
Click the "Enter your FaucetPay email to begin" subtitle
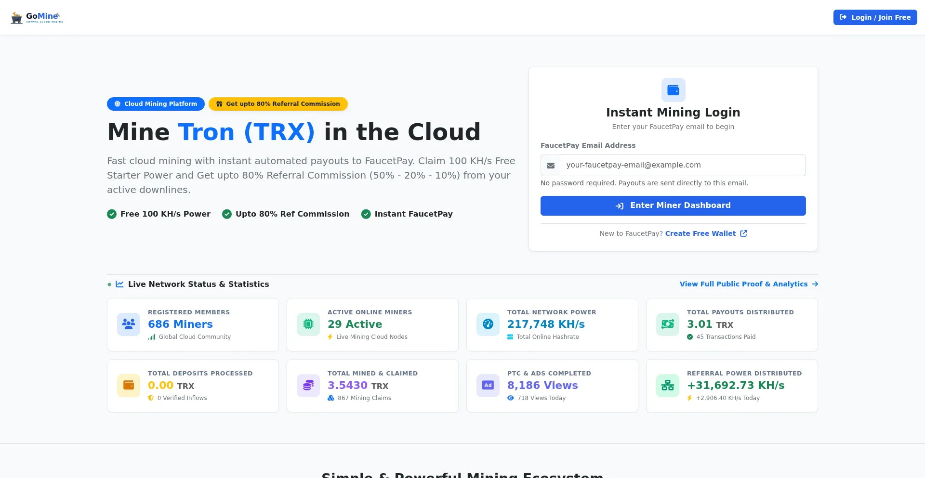pyautogui.click(x=673, y=127)
